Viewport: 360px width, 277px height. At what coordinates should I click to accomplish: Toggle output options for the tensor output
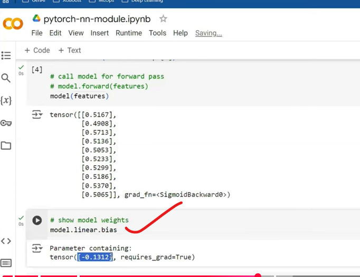[x=37, y=114]
